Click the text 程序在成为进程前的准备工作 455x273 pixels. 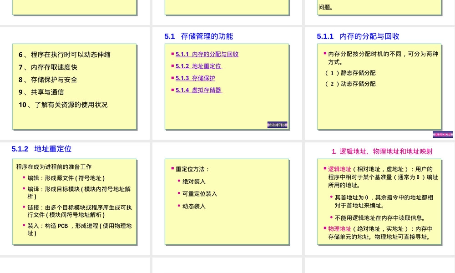(x=54, y=167)
